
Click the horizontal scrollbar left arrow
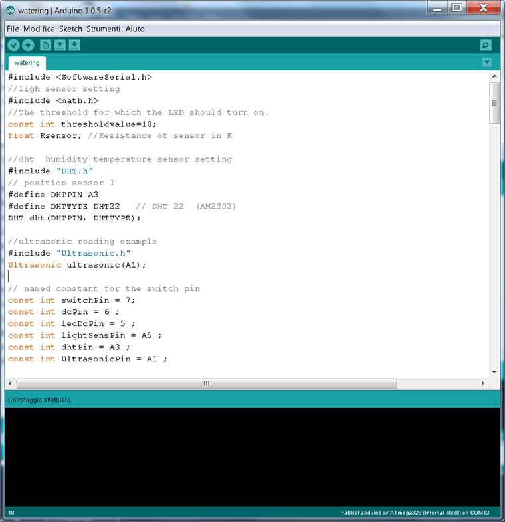(10, 383)
